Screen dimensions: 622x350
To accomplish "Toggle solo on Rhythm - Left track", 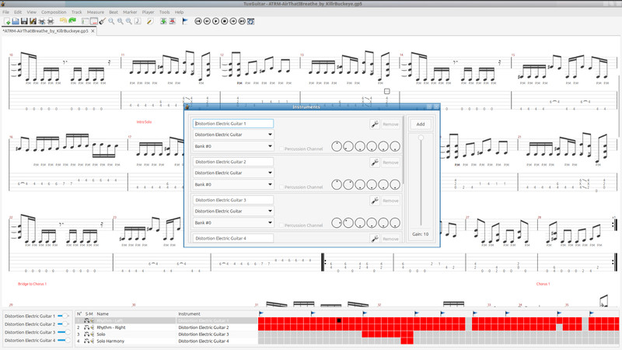I will point(86,320).
